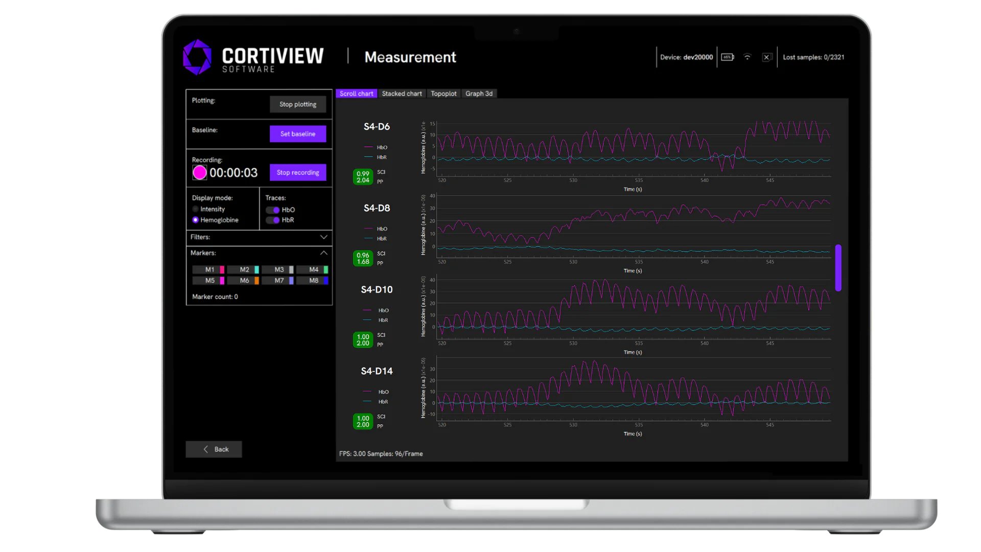981x552 pixels.
Task: Click the Cortiview logo icon
Action: pos(198,56)
